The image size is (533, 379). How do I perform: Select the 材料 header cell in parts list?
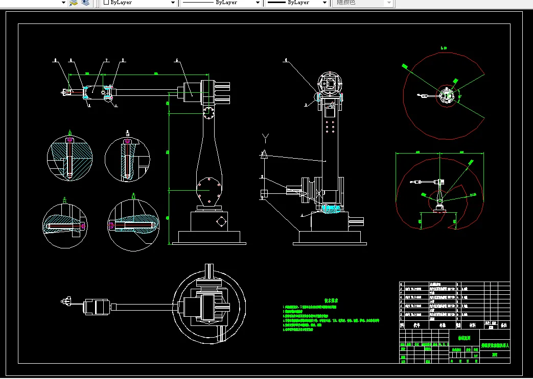[x=473, y=325]
